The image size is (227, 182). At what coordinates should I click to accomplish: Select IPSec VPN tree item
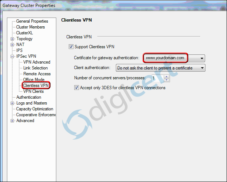26,56
